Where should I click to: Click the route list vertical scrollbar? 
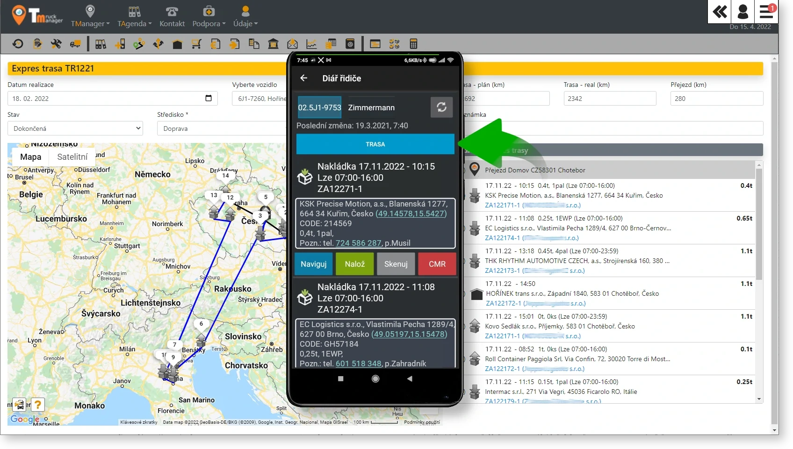click(x=759, y=282)
